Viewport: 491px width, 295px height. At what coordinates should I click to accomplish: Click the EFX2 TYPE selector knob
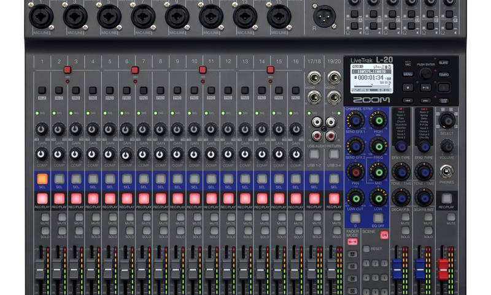424,147
